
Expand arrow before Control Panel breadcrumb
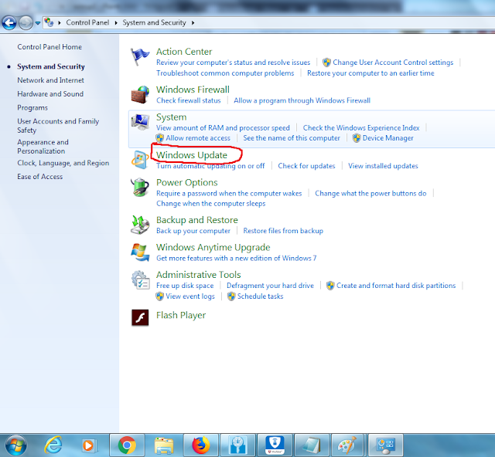coord(60,22)
